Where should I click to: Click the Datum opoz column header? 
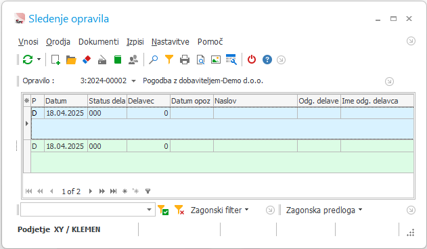pyautogui.click(x=192, y=101)
